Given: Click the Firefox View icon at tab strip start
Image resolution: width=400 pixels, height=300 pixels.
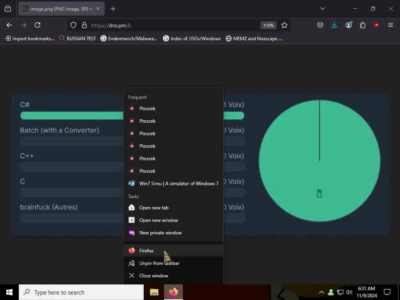Looking at the screenshot, I should tap(8, 9).
